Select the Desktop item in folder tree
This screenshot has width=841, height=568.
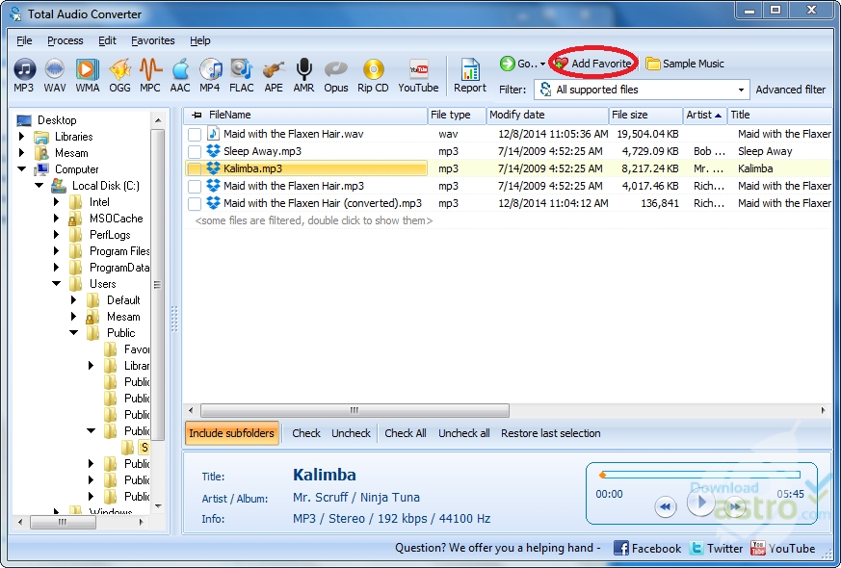(57, 120)
